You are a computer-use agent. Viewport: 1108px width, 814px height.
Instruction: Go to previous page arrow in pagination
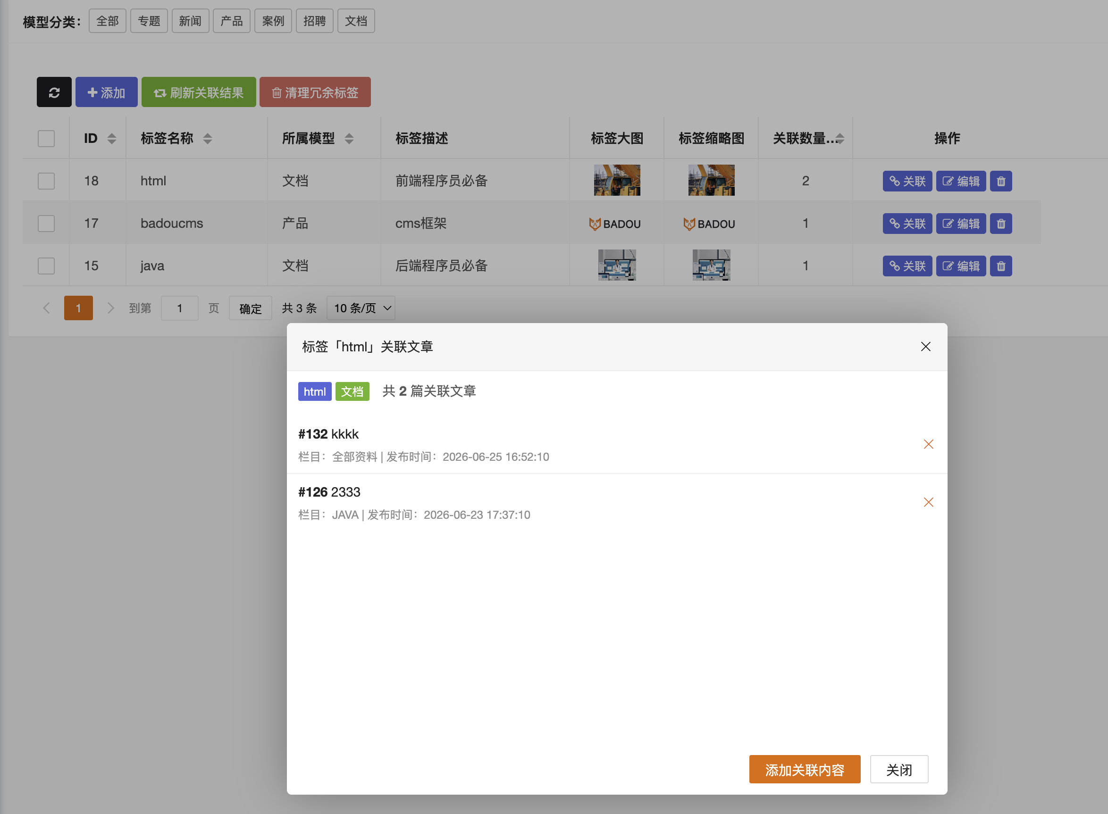[46, 308]
